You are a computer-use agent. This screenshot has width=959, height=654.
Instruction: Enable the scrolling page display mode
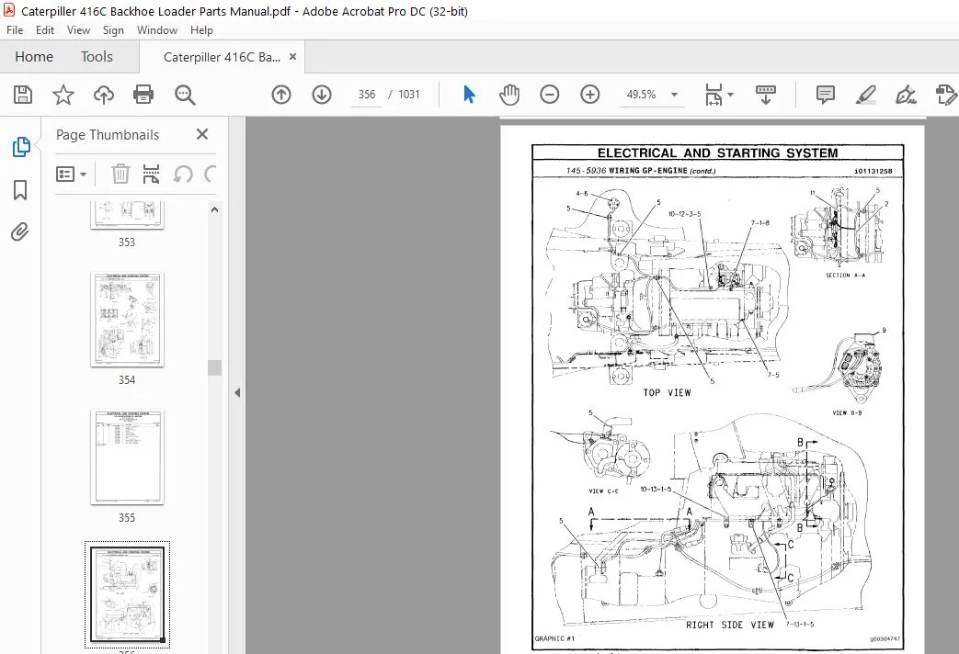pos(765,95)
